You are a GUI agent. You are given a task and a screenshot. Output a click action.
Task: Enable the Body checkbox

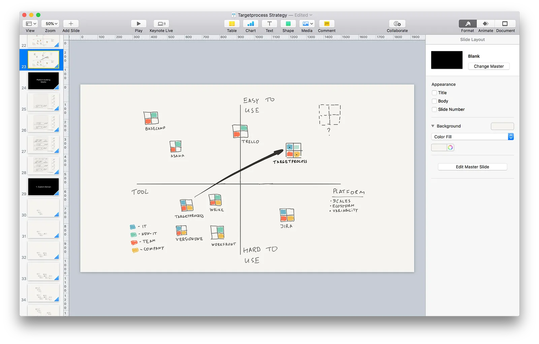[434, 101]
